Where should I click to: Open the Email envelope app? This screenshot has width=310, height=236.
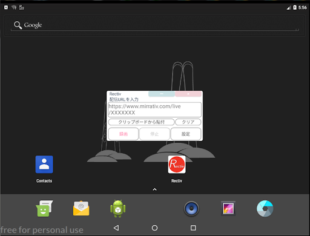81,208
